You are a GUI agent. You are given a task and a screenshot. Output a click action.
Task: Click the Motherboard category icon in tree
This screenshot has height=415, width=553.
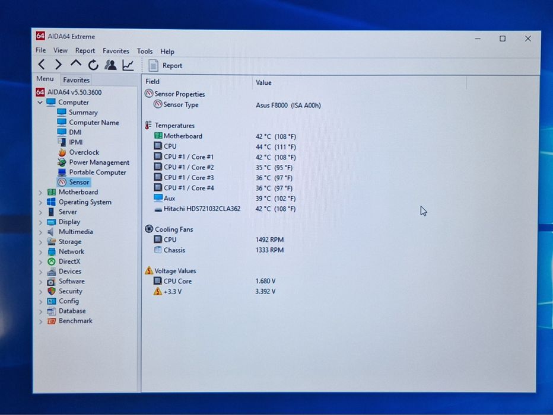tap(52, 192)
